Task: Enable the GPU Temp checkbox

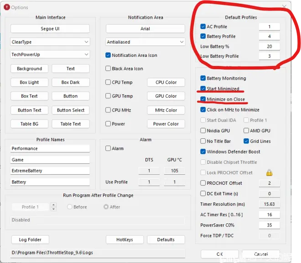Action: (108, 96)
